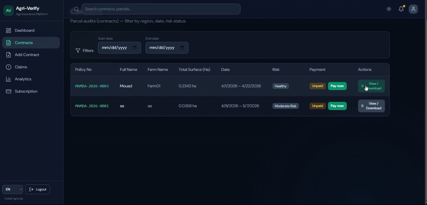Click the Payment column header
The width and height of the screenshot is (427, 205).
pos(317,70)
